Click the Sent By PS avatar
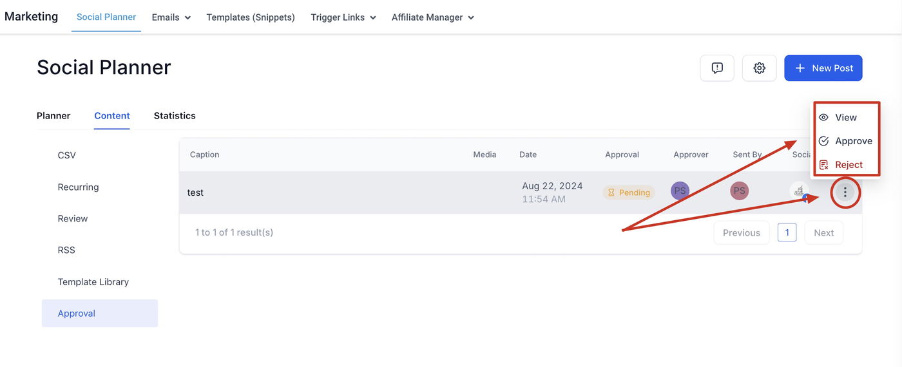This screenshot has width=902, height=367. coord(739,191)
